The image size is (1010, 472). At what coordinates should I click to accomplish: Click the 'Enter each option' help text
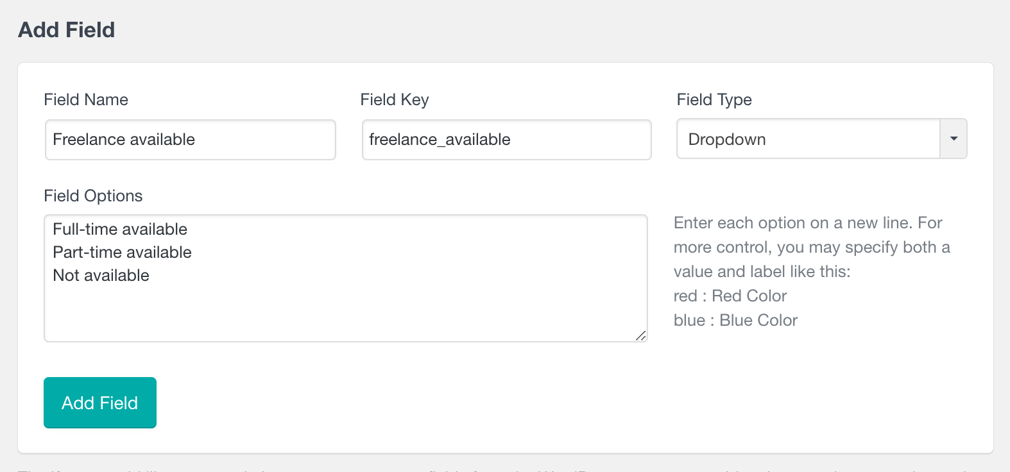(808, 223)
